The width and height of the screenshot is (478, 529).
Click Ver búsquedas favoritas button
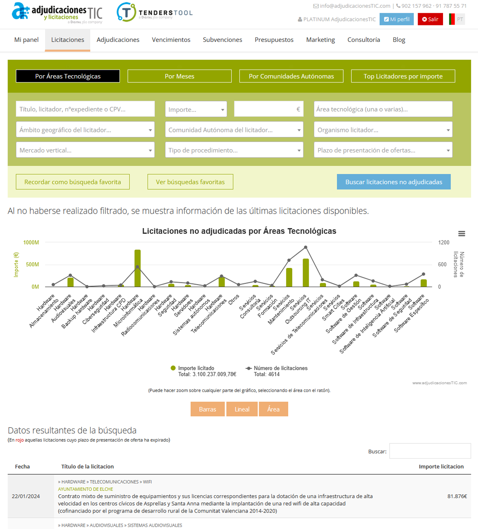click(x=190, y=182)
